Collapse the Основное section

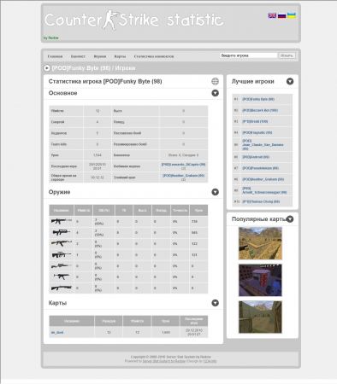pyautogui.click(x=215, y=93)
